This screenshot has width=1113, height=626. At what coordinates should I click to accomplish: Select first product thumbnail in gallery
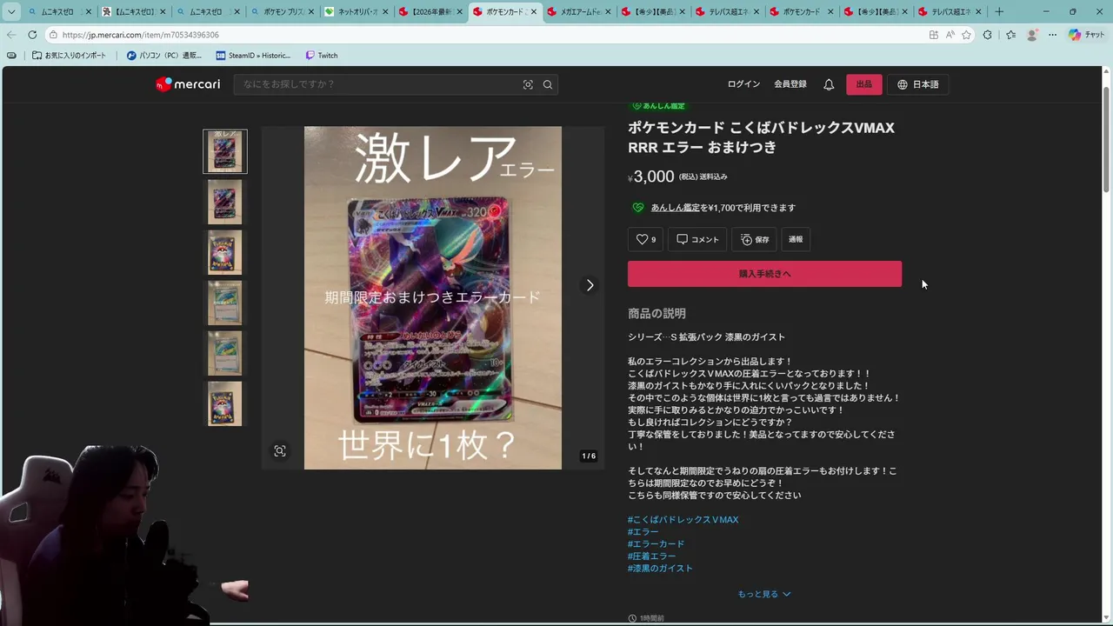(x=225, y=152)
